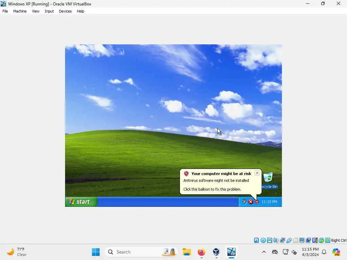Click the hard disk activity status icon
Screen dimensions: 347x260
pyautogui.click(x=256, y=240)
